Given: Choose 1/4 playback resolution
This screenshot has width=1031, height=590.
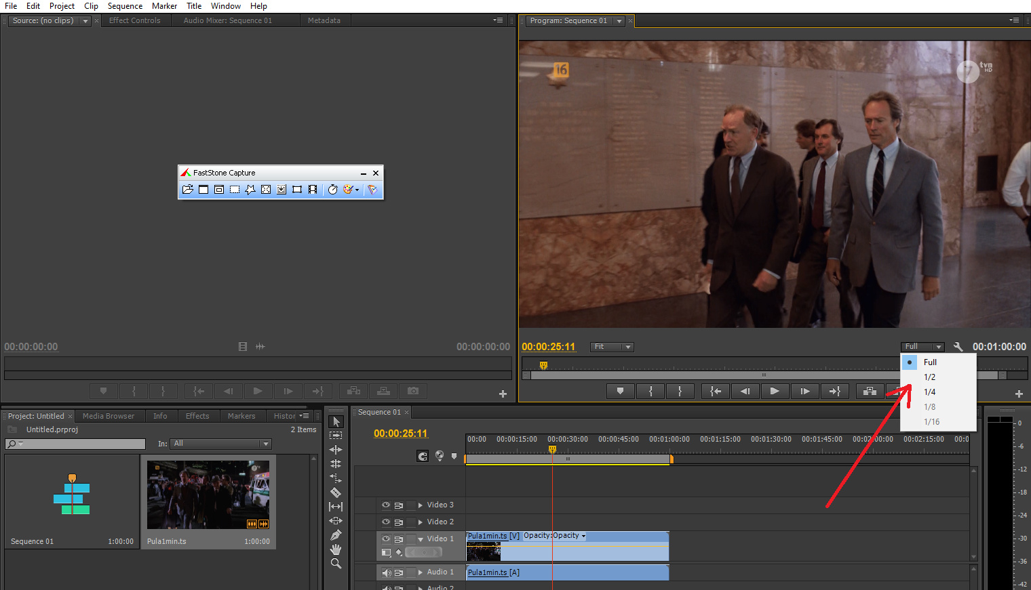Looking at the screenshot, I should pyautogui.click(x=938, y=392).
